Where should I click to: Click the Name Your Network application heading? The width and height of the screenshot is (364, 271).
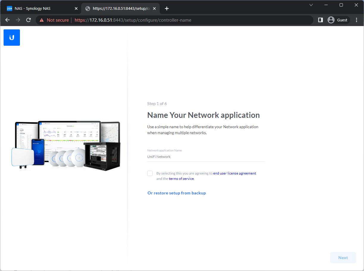pyautogui.click(x=203, y=115)
